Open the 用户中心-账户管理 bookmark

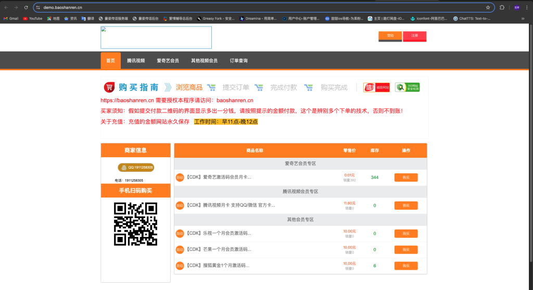point(301,19)
